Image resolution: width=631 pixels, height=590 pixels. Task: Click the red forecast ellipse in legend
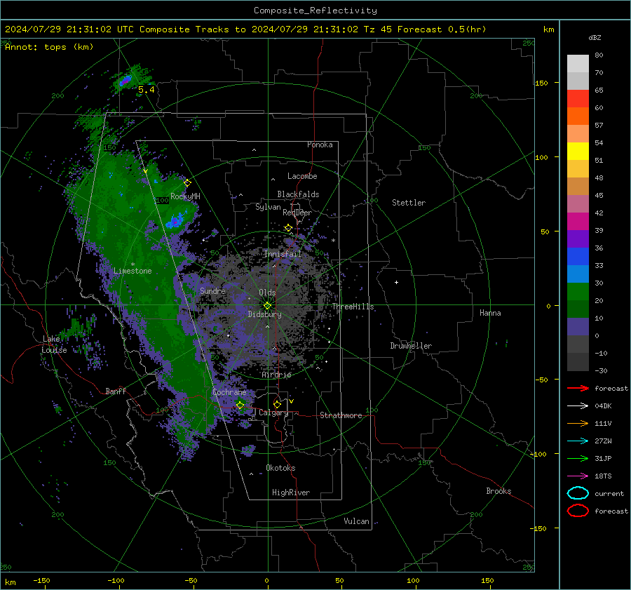[578, 511]
